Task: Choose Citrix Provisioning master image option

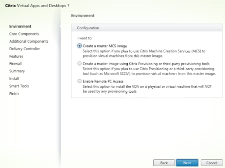Action: point(80,63)
